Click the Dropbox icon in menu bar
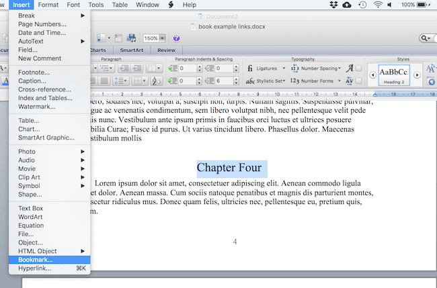Image resolution: width=437 pixels, height=288 pixels. (x=333, y=5)
